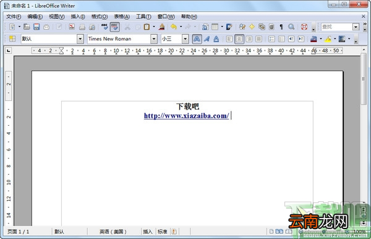Open the 文件(F) menu
The image size is (371, 239).
pos(14,17)
